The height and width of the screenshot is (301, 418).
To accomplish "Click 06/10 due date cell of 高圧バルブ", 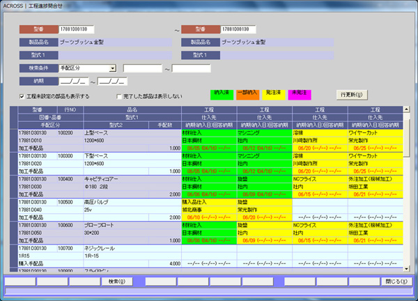I will pyautogui.click(x=209, y=217).
